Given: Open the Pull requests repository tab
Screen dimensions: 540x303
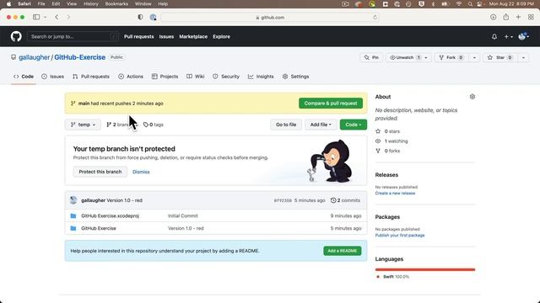Looking at the screenshot, I should (91, 77).
